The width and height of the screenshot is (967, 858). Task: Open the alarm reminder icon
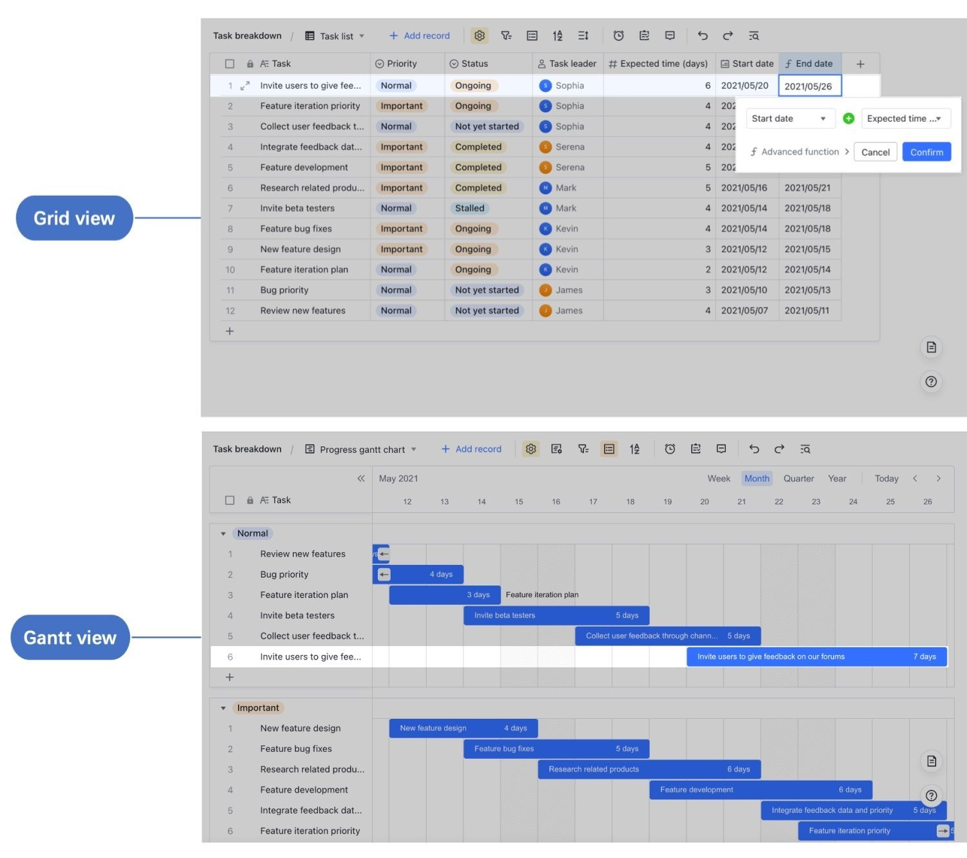pyautogui.click(x=619, y=35)
